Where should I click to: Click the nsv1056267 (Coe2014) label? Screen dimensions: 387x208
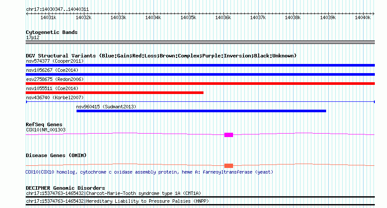[x=52, y=70]
